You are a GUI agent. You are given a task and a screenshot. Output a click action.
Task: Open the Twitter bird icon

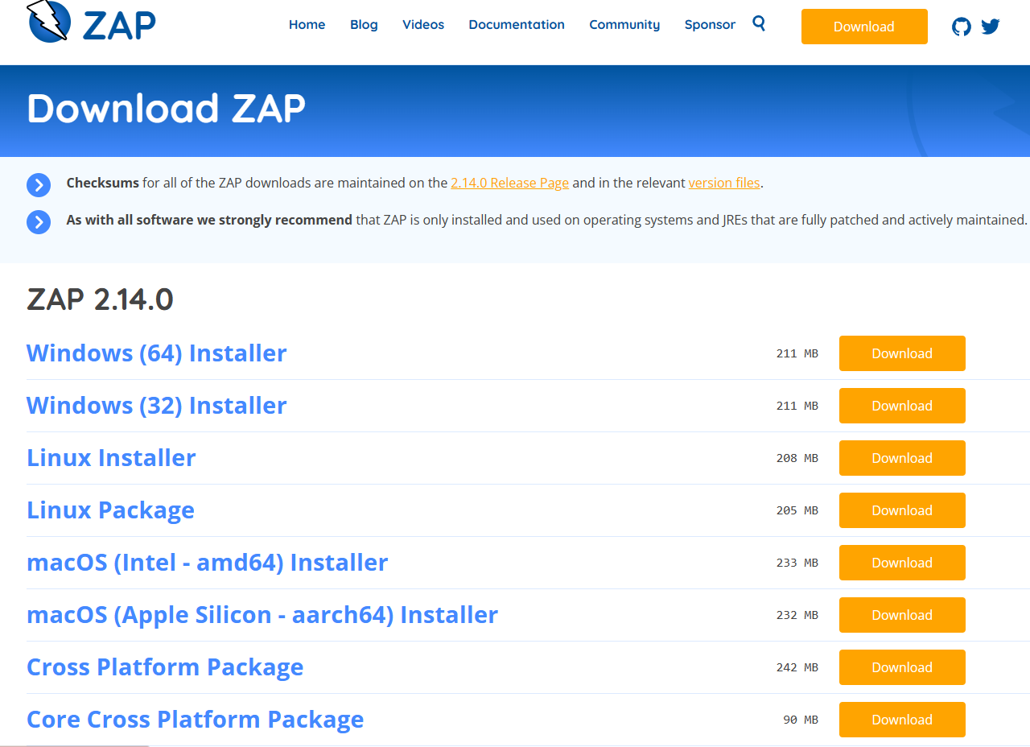pyautogui.click(x=991, y=27)
